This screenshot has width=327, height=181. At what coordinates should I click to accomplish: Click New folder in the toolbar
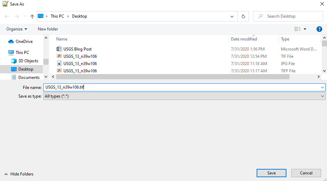pyautogui.click(x=48, y=29)
